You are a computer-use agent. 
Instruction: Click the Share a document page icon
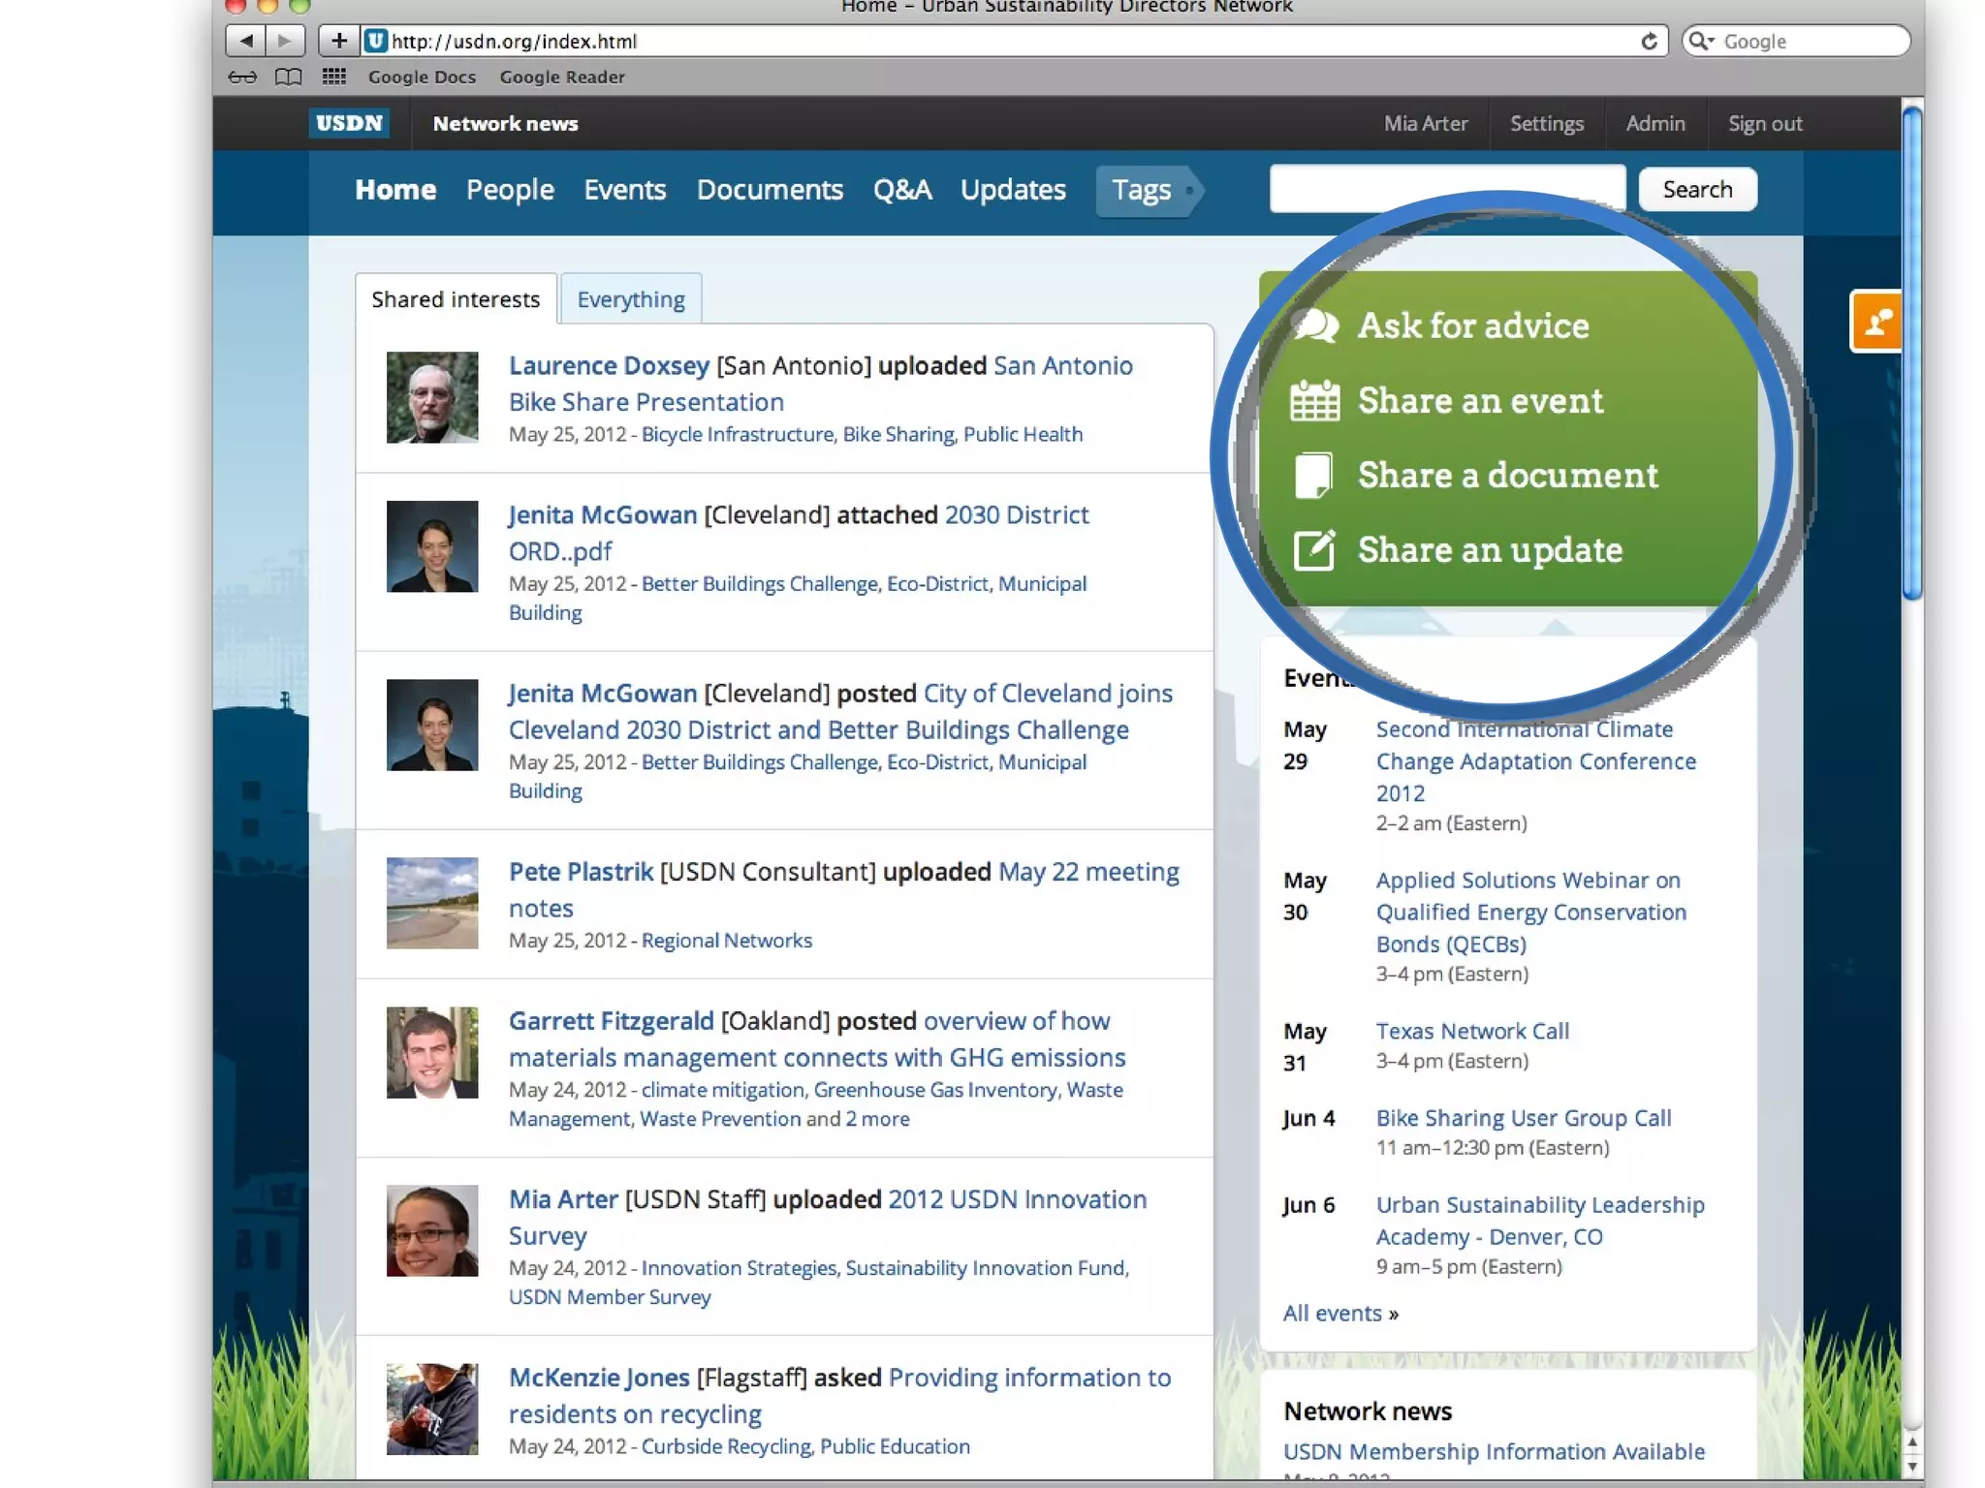pos(1314,475)
